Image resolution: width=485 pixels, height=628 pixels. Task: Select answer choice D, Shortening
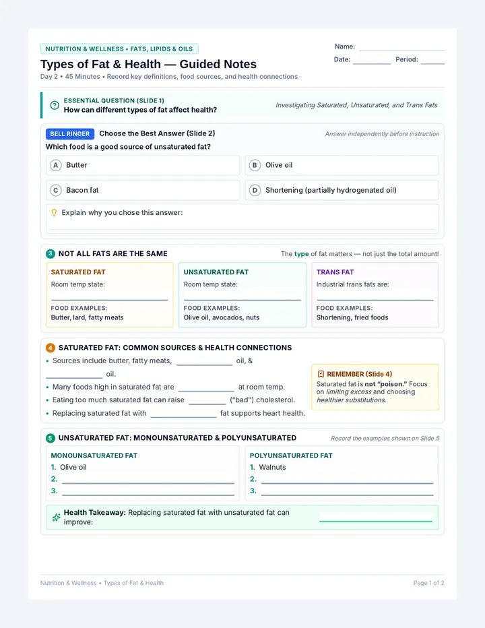coord(342,190)
